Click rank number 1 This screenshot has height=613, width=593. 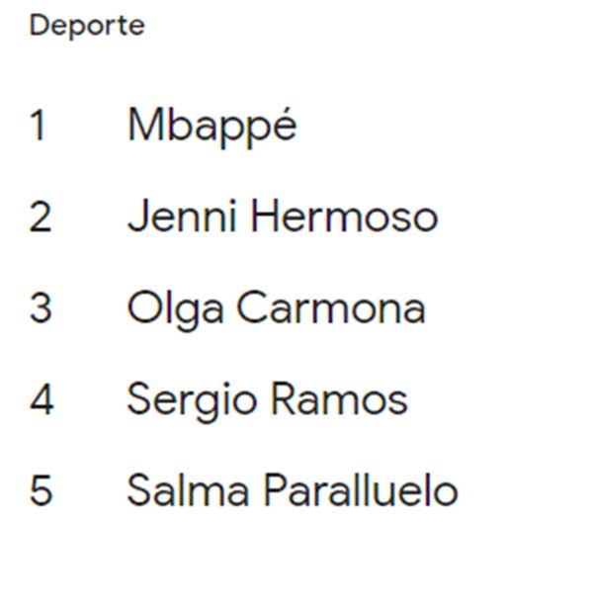click(x=39, y=127)
